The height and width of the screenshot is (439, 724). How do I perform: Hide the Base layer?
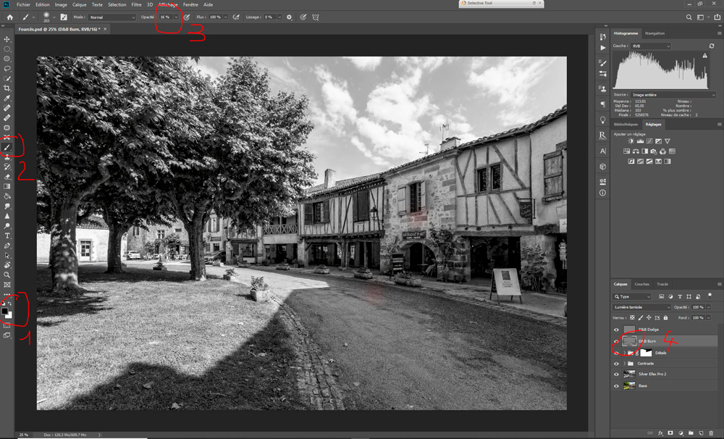point(616,386)
